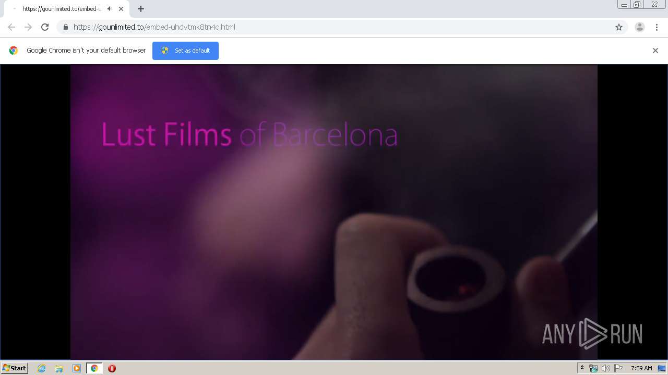Dismiss the default browser infobar
Image resolution: width=668 pixels, height=375 pixels.
[x=655, y=51]
